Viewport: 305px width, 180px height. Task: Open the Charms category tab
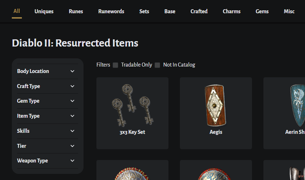232,11
